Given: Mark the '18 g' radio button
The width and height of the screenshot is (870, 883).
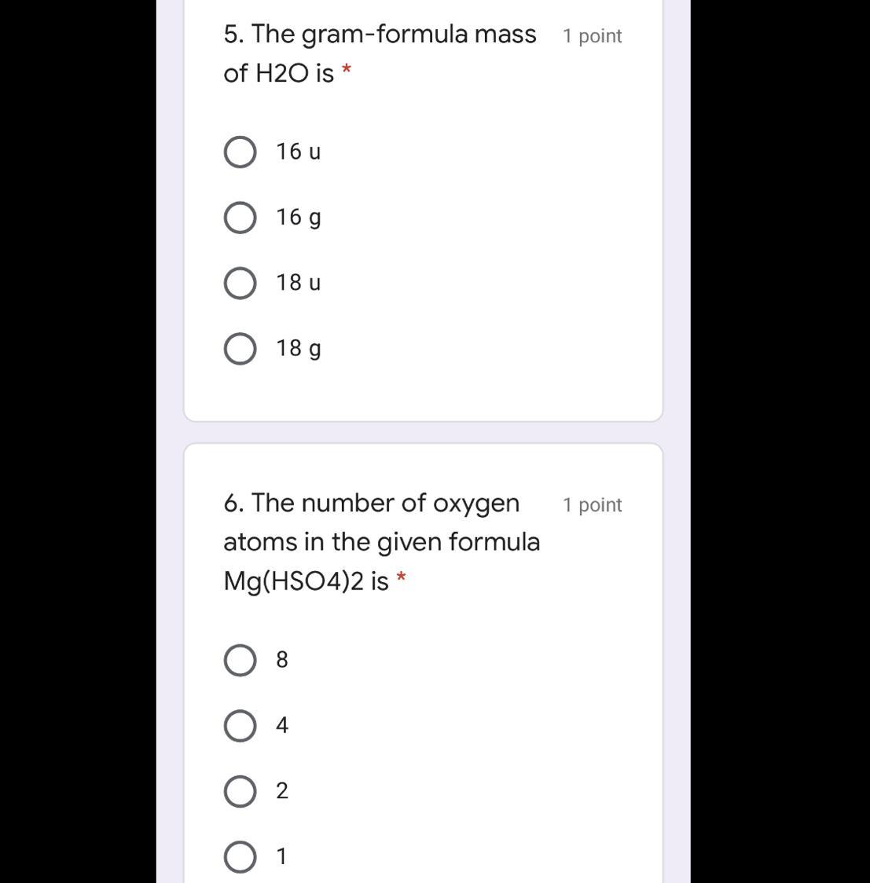Looking at the screenshot, I should (x=240, y=349).
